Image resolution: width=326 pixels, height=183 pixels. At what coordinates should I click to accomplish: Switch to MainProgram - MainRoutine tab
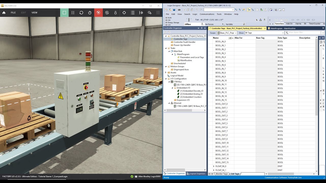point(283,28)
